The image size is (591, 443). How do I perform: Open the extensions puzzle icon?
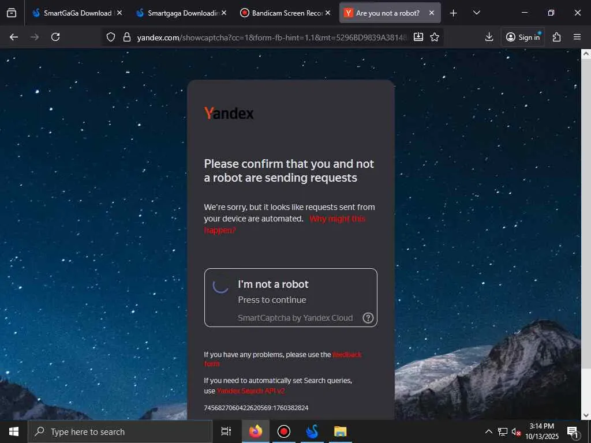click(557, 37)
